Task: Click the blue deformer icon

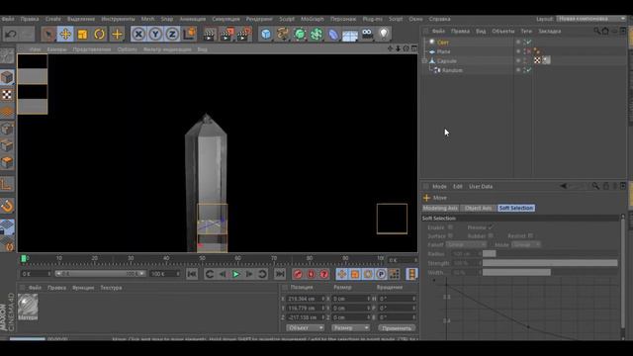Action: [x=333, y=35]
